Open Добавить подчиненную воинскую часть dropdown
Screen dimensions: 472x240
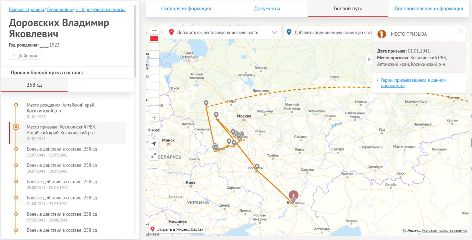pyautogui.click(x=328, y=33)
